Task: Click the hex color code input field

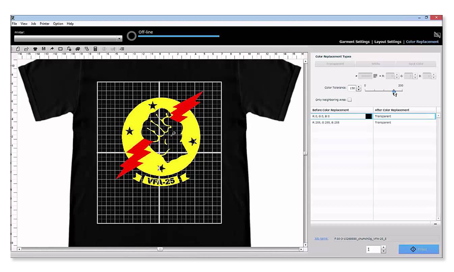Action: coord(365,76)
